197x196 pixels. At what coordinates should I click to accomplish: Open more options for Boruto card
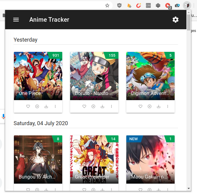click(111, 106)
